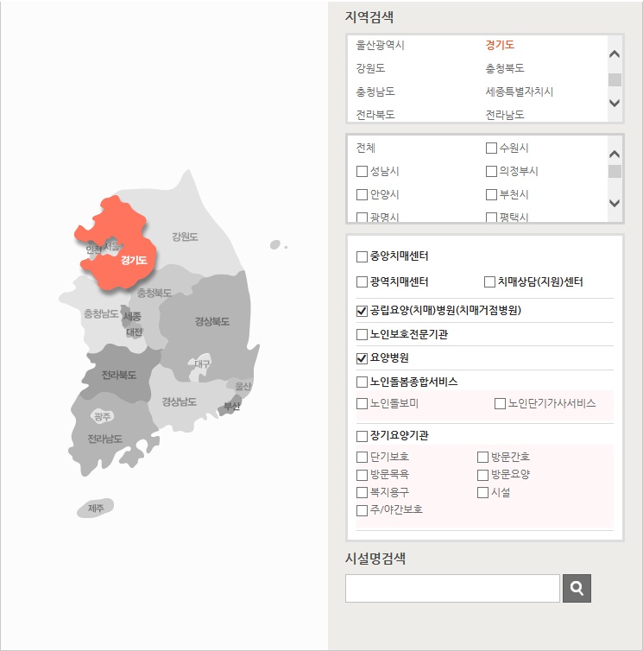This screenshot has height=651, width=643.
Task: Select 경상북도 on the map
Action: point(212,321)
